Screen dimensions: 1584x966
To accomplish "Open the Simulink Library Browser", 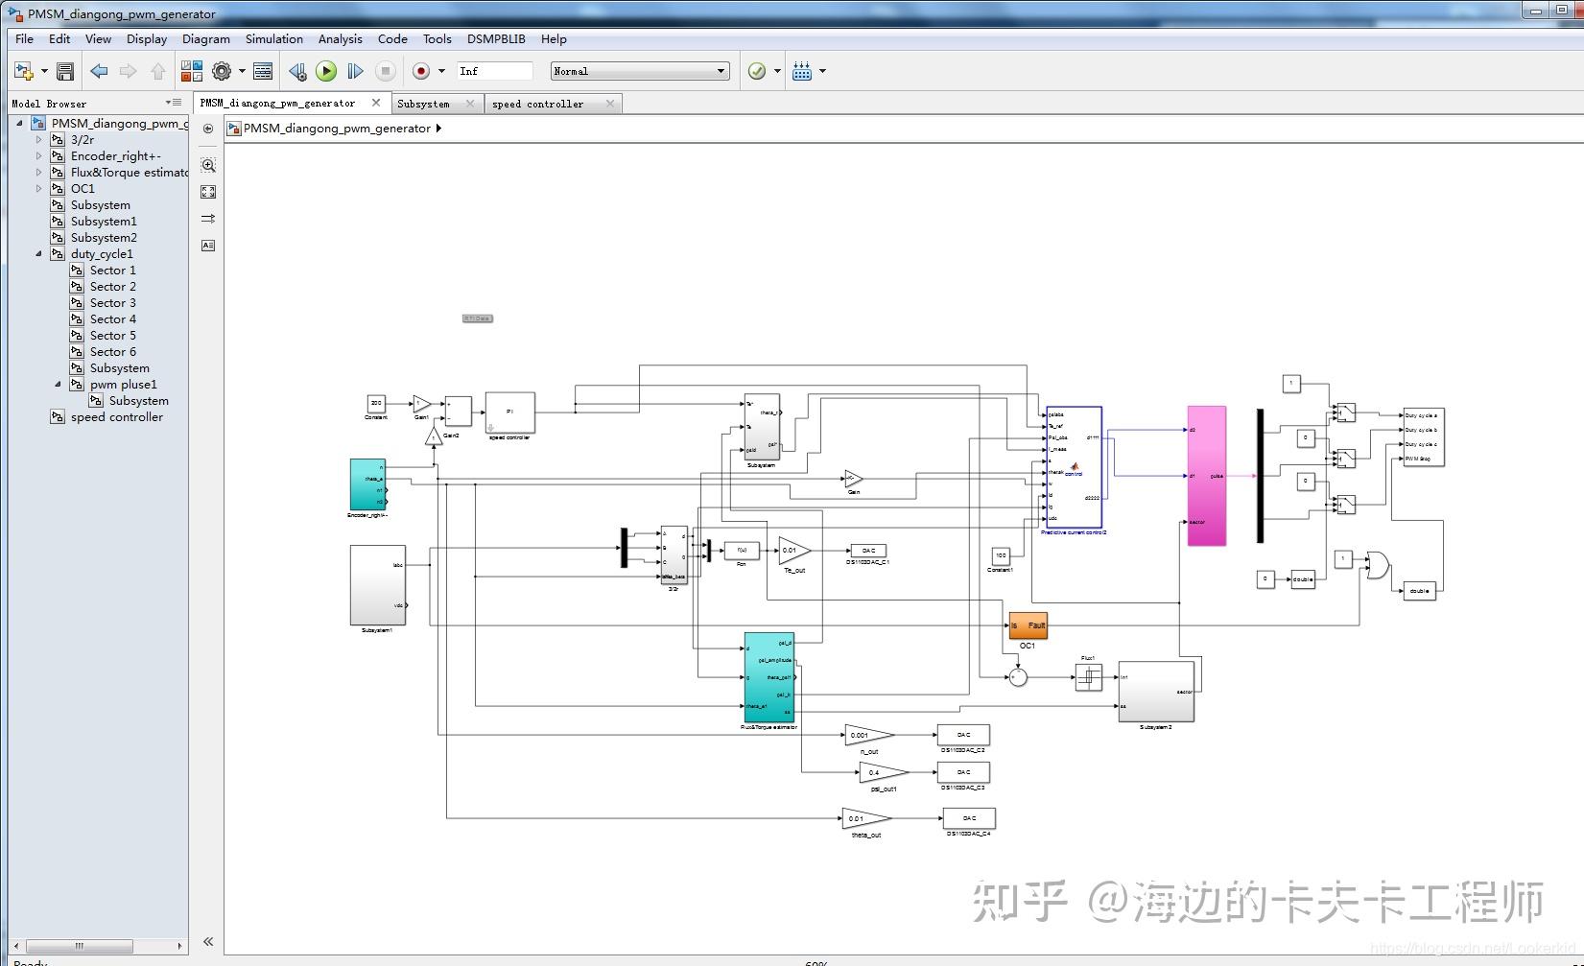I will click(191, 70).
